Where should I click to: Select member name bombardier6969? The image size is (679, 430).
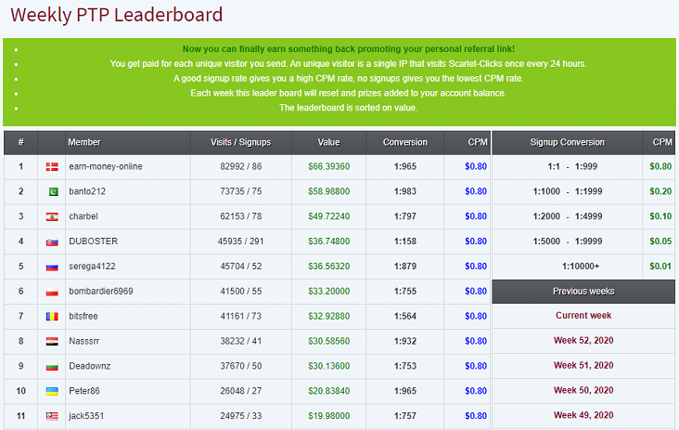click(x=100, y=292)
